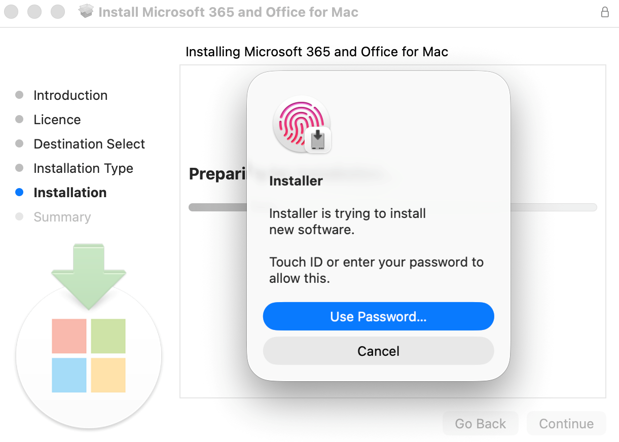Click the red square of the Microsoft logo
The height and width of the screenshot is (442, 619).
coord(69,336)
